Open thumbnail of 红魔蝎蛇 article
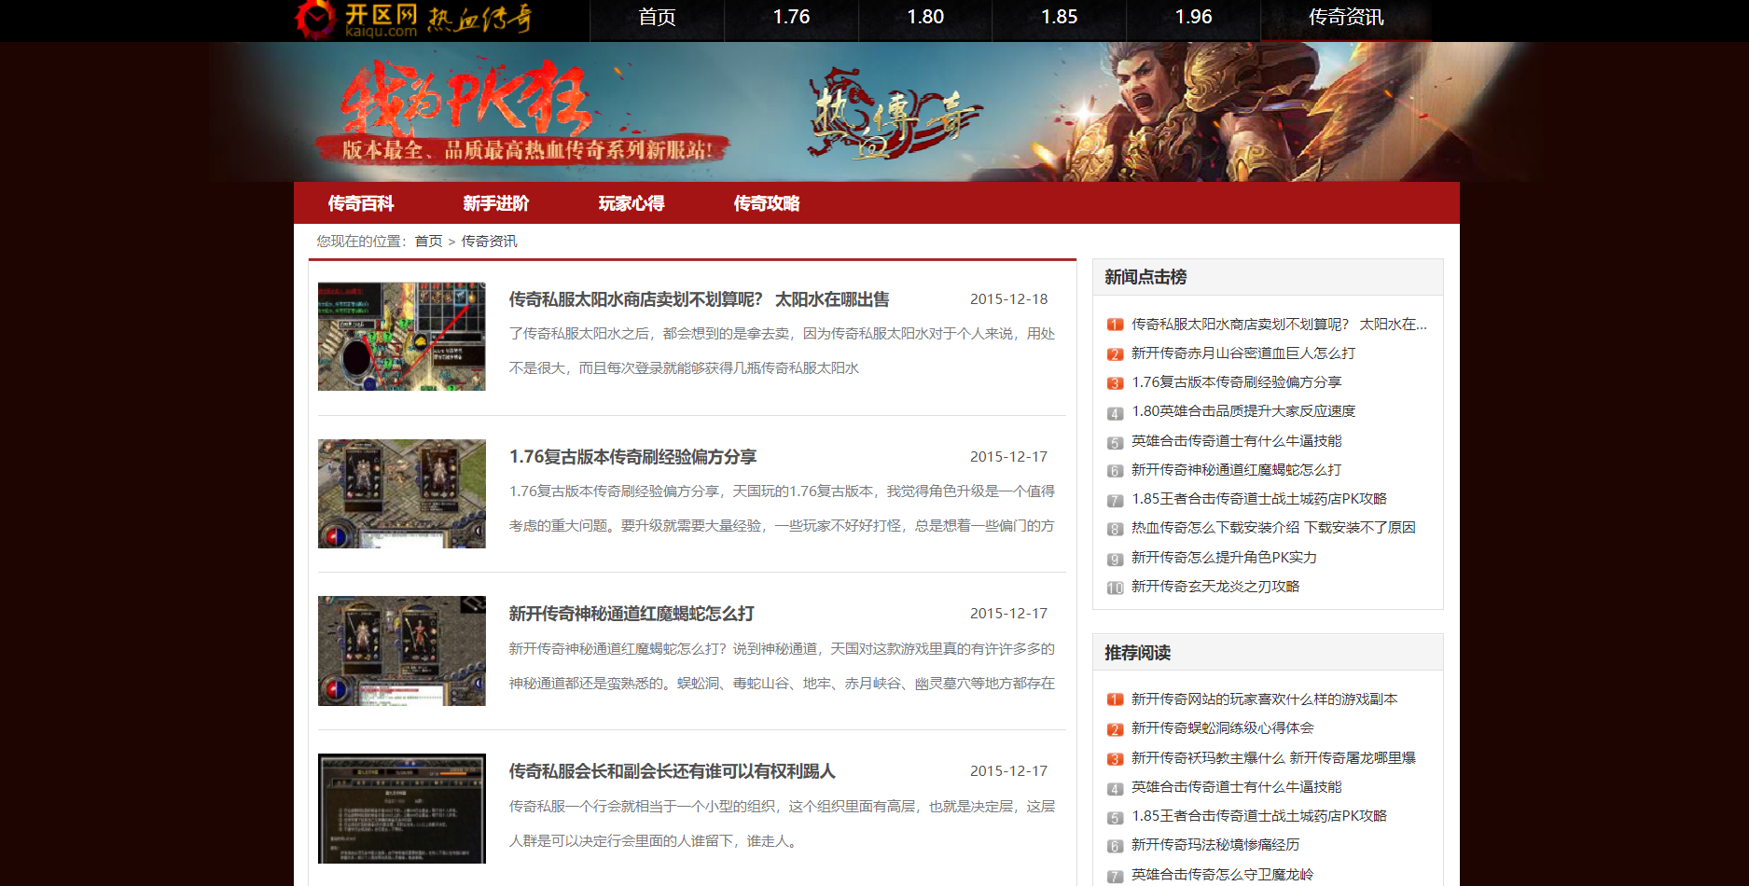1749x886 pixels. (401, 650)
